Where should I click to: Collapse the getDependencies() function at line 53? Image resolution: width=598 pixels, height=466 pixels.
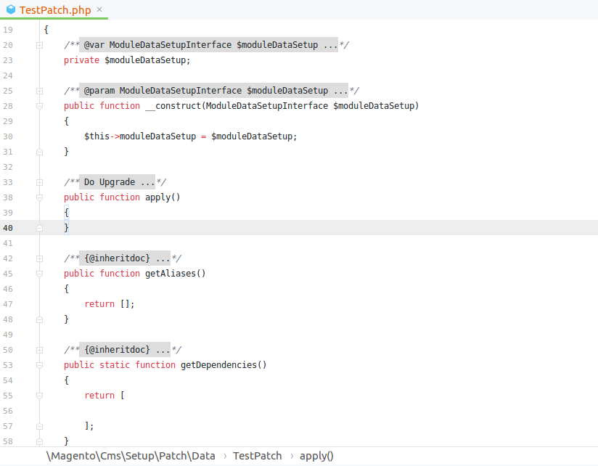tap(39, 365)
